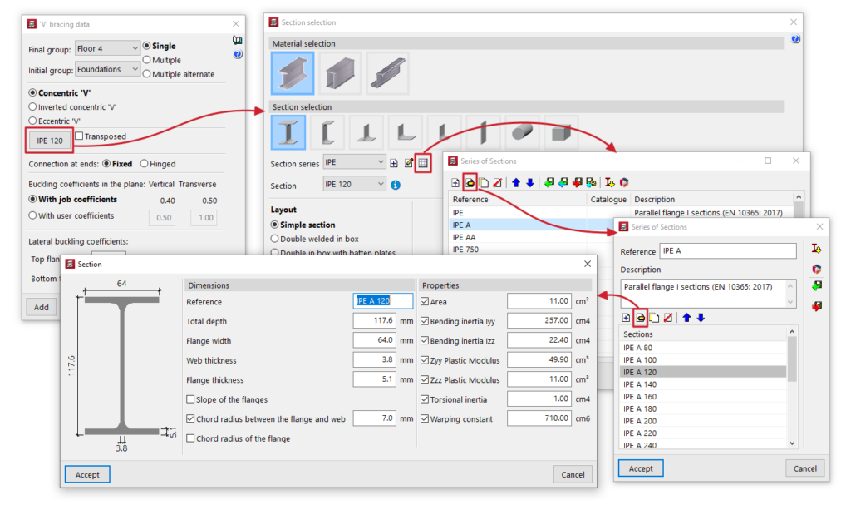Select third cold-formed material thumbnail
This screenshot has height=505, width=851.
pyautogui.click(x=387, y=73)
